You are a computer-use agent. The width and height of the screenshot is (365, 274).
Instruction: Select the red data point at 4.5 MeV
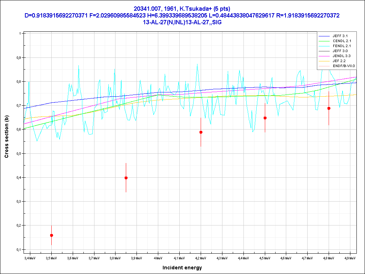click(x=265, y=118)
